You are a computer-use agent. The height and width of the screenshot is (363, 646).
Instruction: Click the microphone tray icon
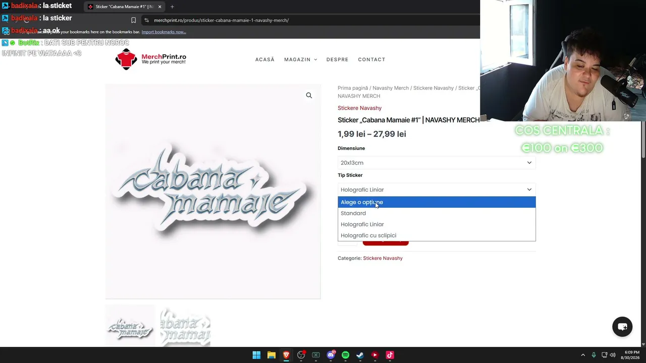594,355
